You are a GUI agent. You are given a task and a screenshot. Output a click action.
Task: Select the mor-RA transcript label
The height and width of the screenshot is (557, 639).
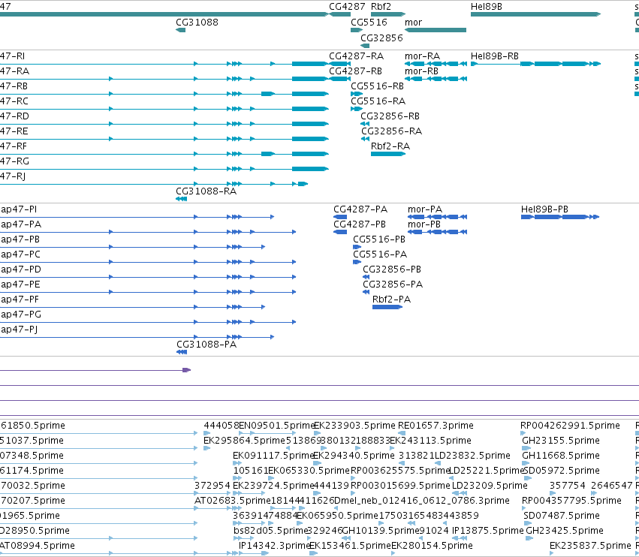point(422,56)
